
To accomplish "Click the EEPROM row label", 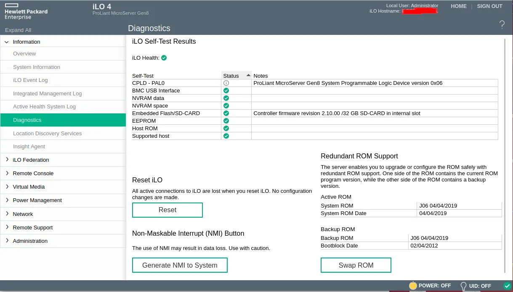I will point(144,121).
